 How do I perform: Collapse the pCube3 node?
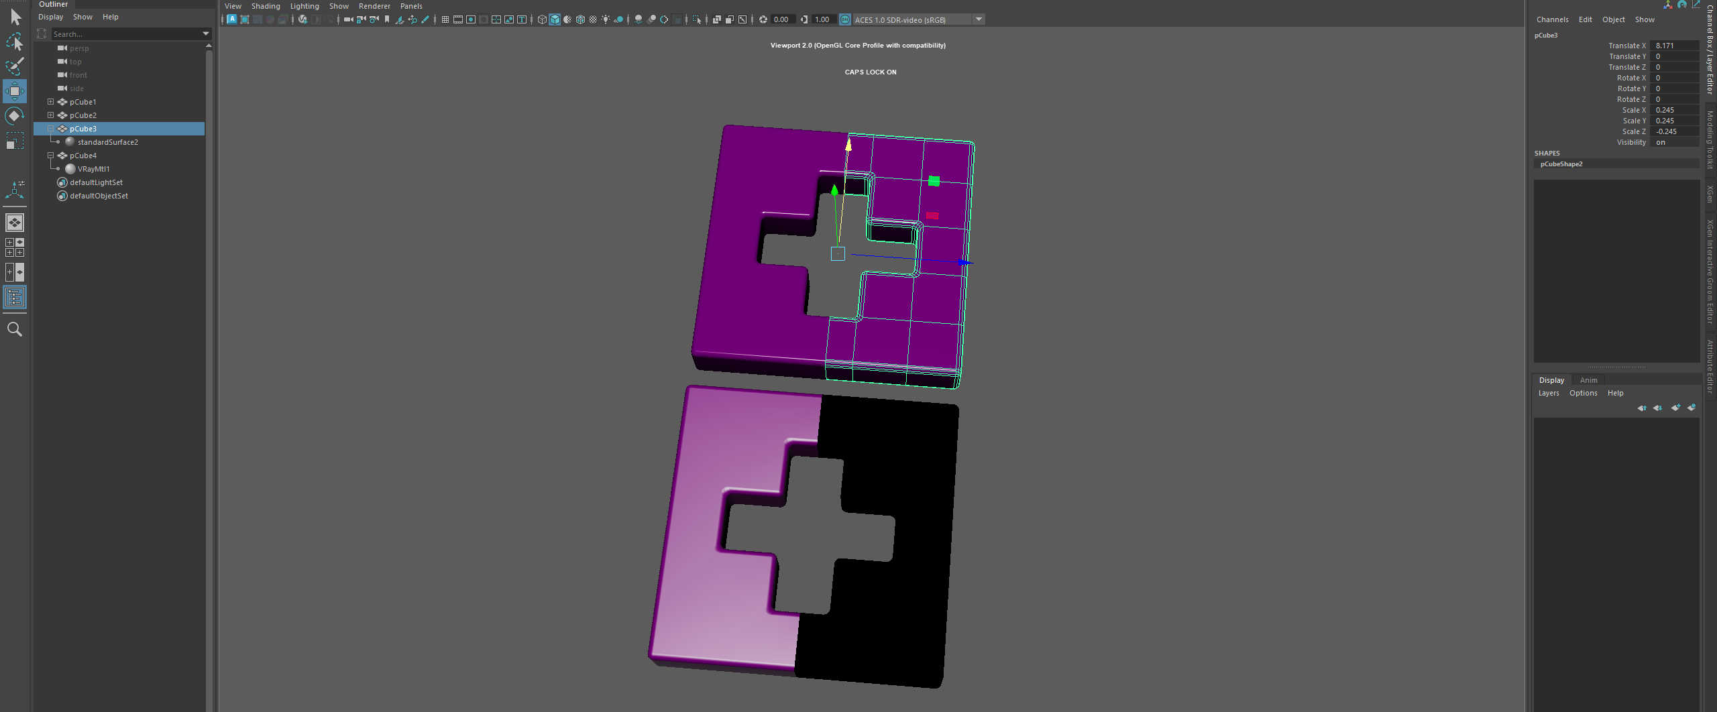(x=50, y=129)
